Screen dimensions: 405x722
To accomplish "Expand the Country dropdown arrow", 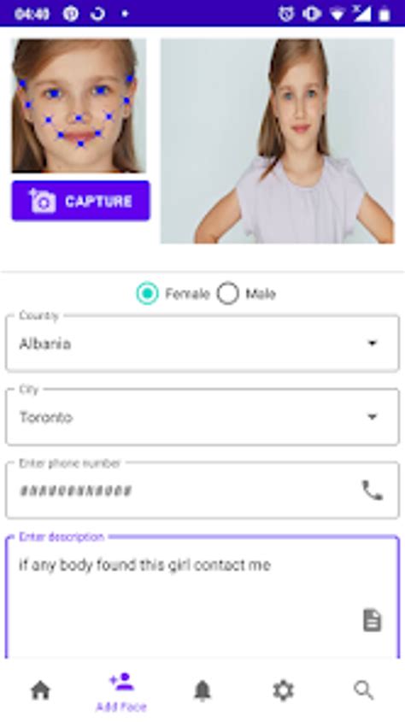I will coord(373,343).
